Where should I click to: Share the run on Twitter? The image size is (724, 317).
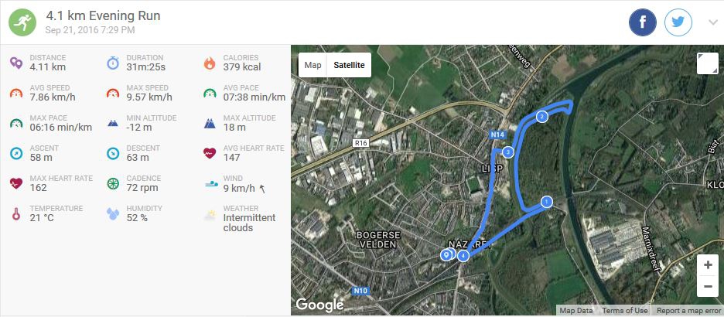coord(678,22)
